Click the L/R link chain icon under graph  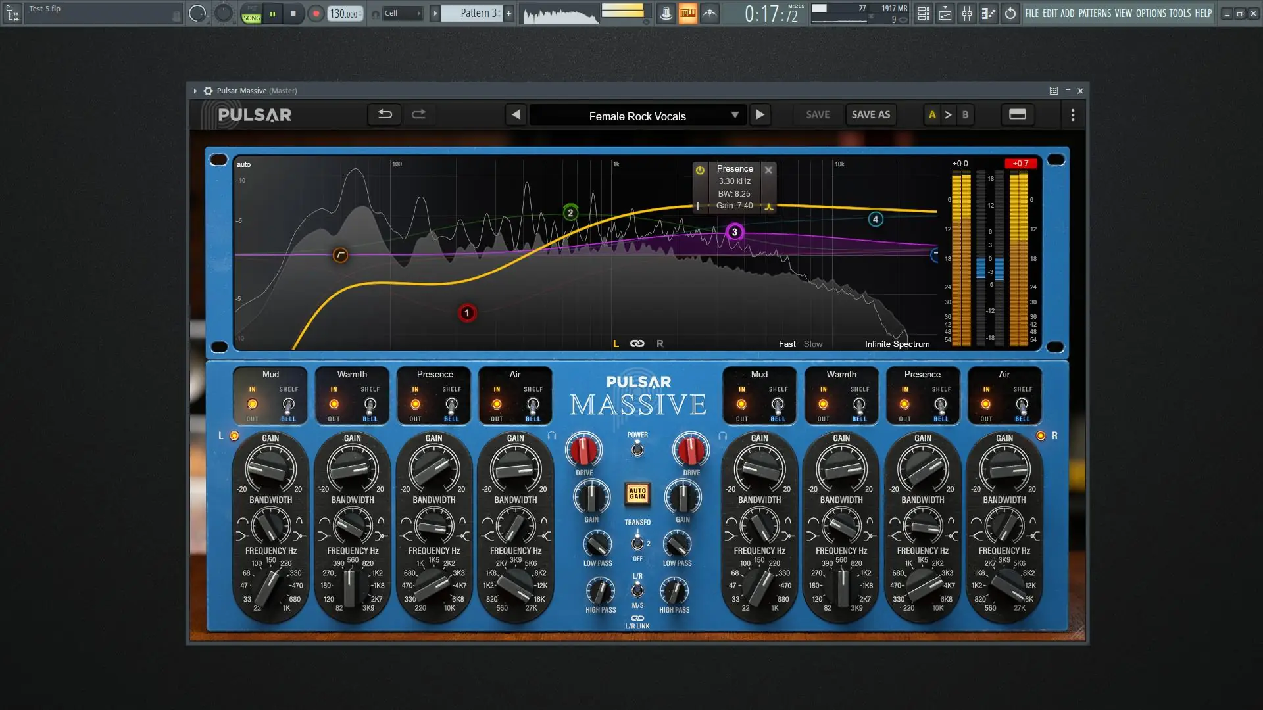(x=637, y=343)
